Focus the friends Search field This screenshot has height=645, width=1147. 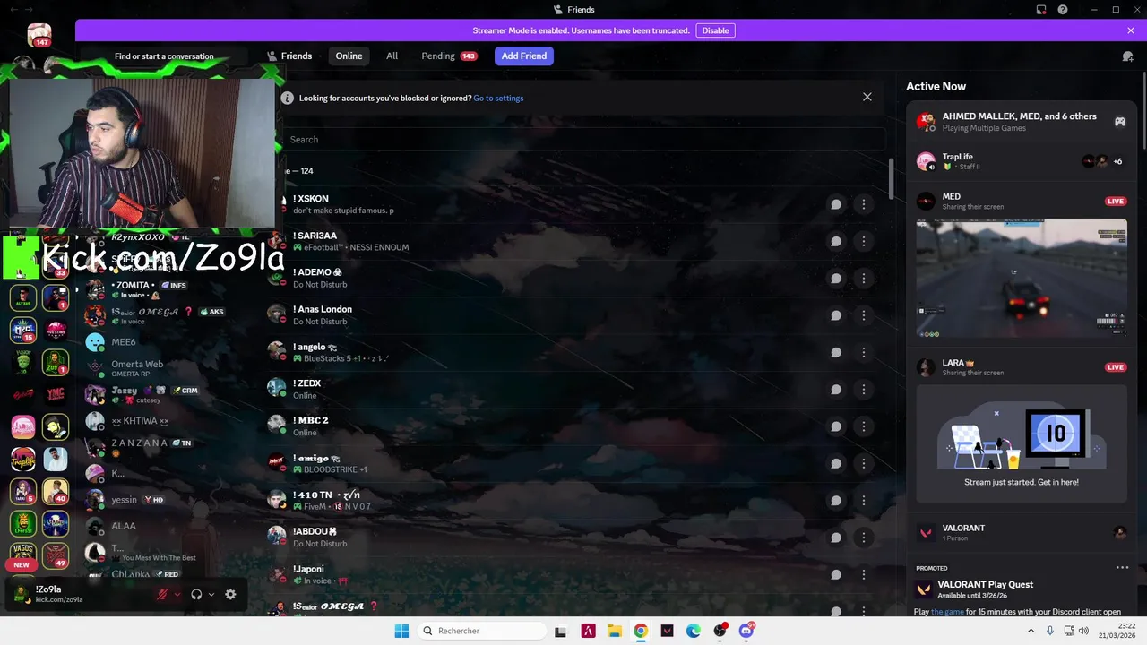[x=582, y=140]
